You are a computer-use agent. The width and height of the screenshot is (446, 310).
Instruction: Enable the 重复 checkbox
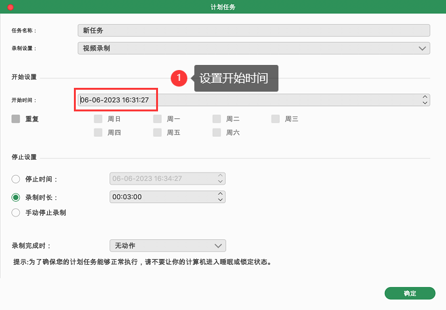point(16,119)
